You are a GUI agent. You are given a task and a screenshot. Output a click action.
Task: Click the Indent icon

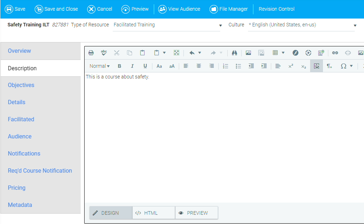264,66
